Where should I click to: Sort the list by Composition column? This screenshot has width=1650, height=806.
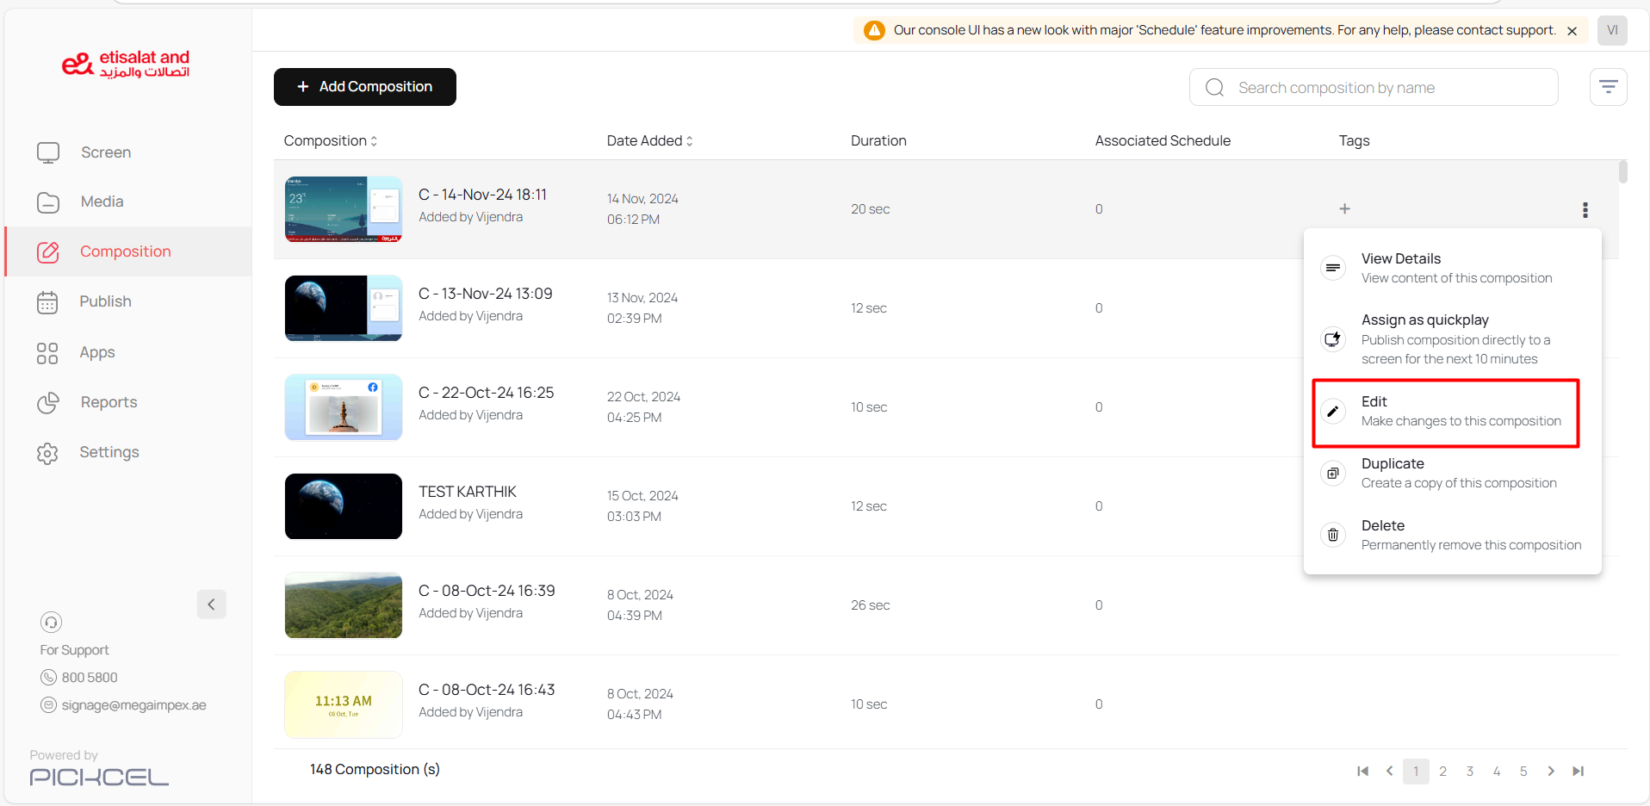tap(331, 141)
